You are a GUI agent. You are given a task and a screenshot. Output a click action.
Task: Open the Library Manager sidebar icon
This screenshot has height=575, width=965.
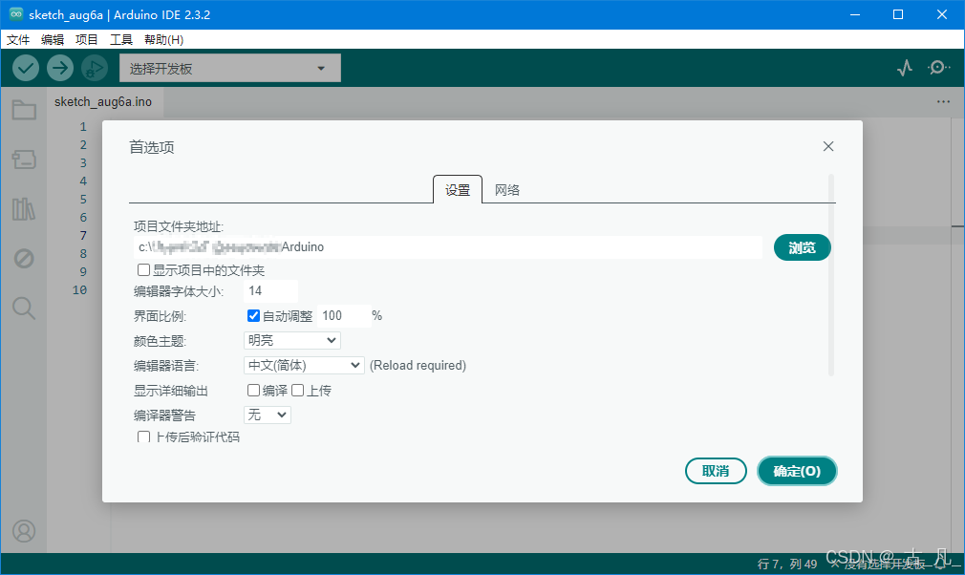[x=24, y=209]
